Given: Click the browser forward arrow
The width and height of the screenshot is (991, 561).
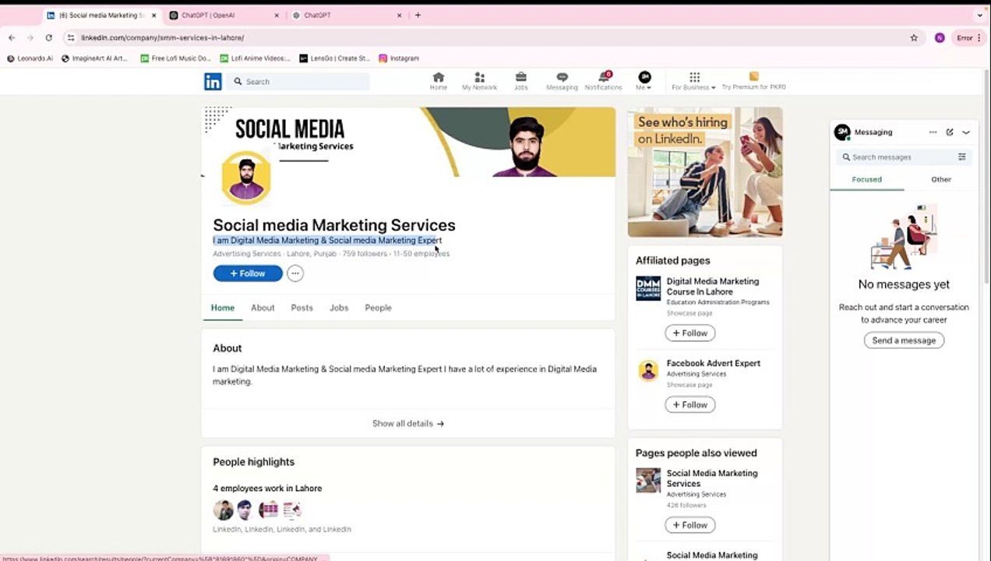Looking at the screenshot, I should point(30,37).
